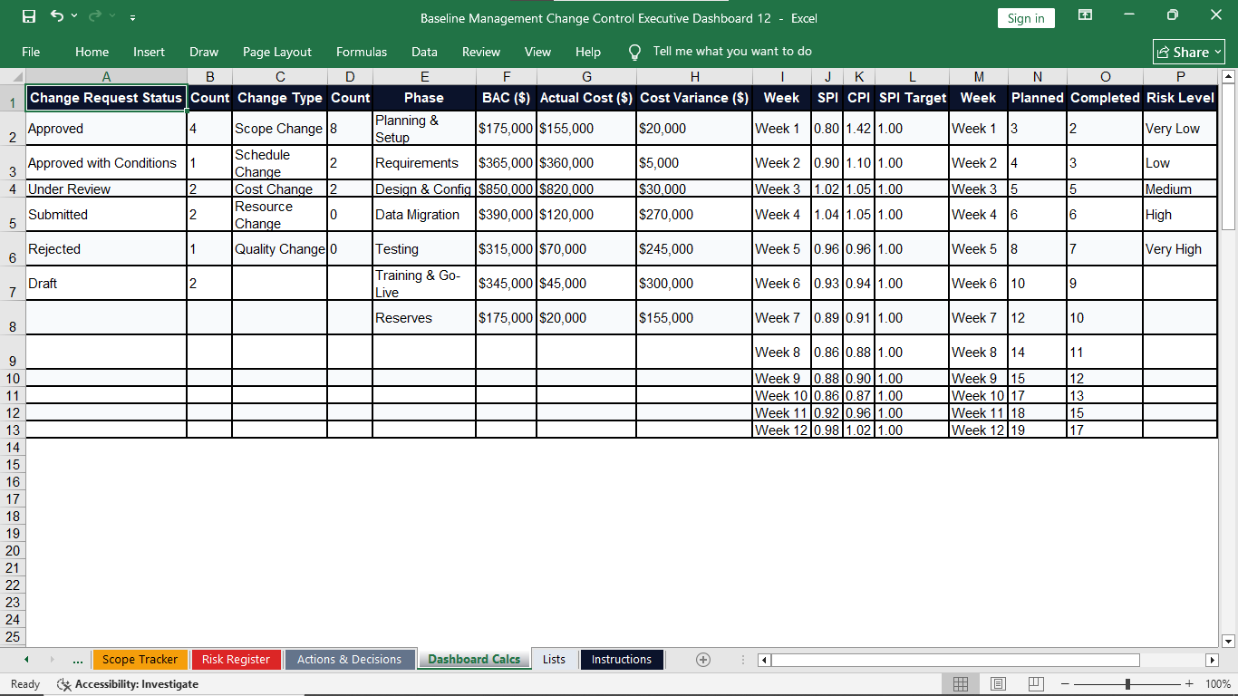Click the Tell me what you want to do box
The width and height of the screenshot is (1238, 696).
click(x=732, y=52)
